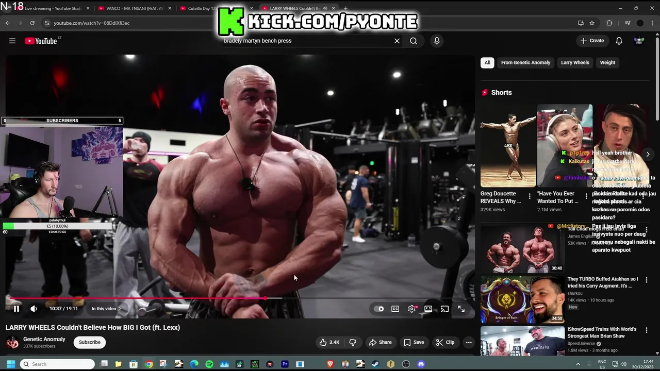660x371 pixels.
Task: Open Spotify from the taskbar
Action: click(x=209, y=364)
